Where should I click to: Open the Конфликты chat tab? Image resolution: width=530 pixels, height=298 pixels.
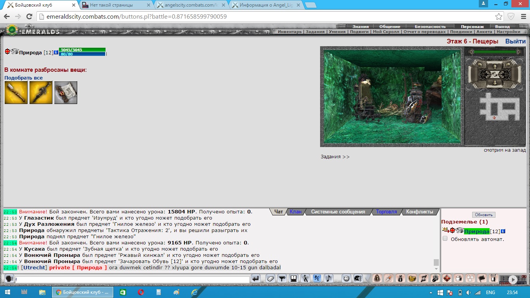pos(419,212)
